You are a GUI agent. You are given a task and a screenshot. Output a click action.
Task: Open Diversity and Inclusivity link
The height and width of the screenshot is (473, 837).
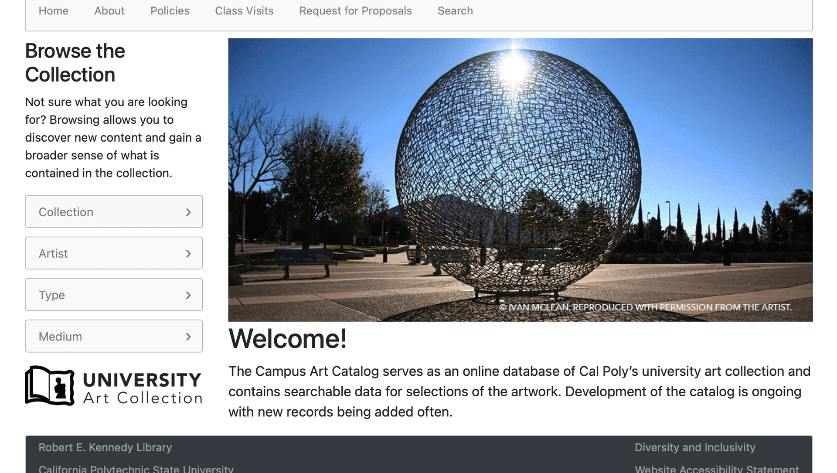695,447
